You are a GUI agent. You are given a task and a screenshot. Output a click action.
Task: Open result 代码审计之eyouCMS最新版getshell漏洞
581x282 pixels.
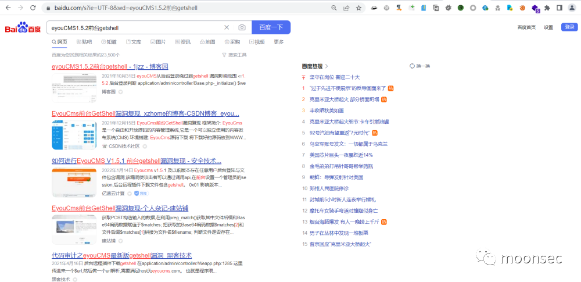(x=122, y=255)
